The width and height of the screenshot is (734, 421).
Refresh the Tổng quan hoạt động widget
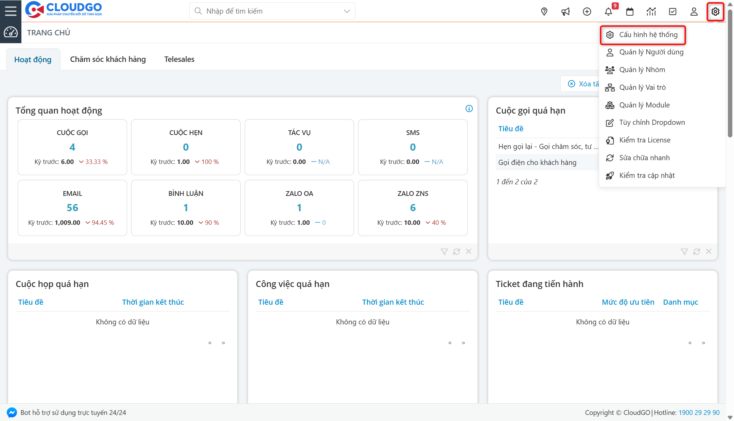point(456,251)
